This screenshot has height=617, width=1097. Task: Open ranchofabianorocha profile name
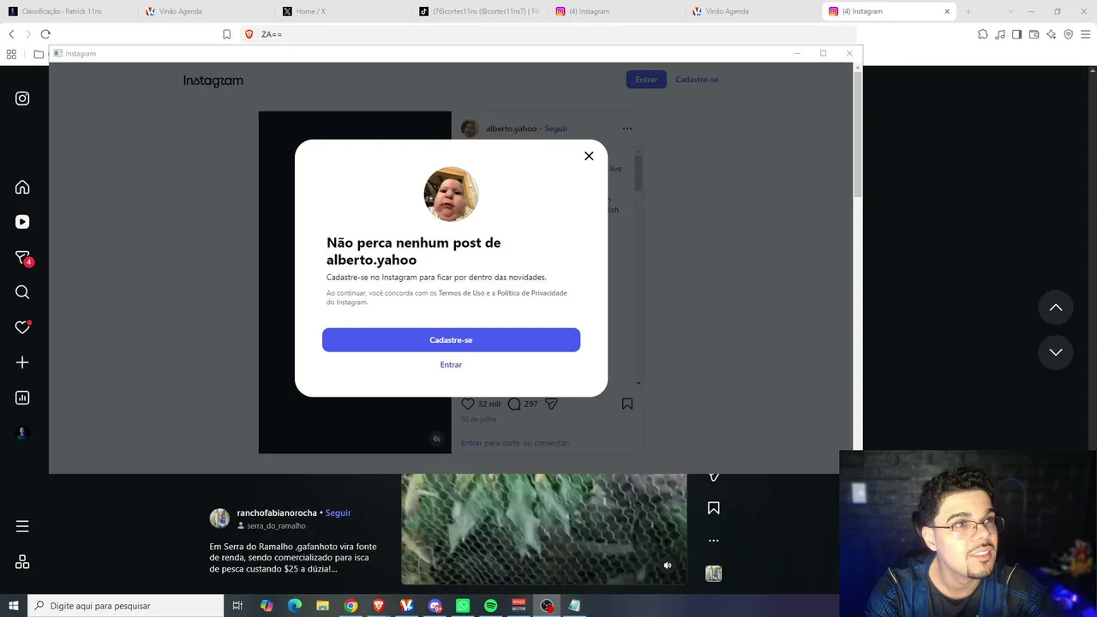point(277,513)
